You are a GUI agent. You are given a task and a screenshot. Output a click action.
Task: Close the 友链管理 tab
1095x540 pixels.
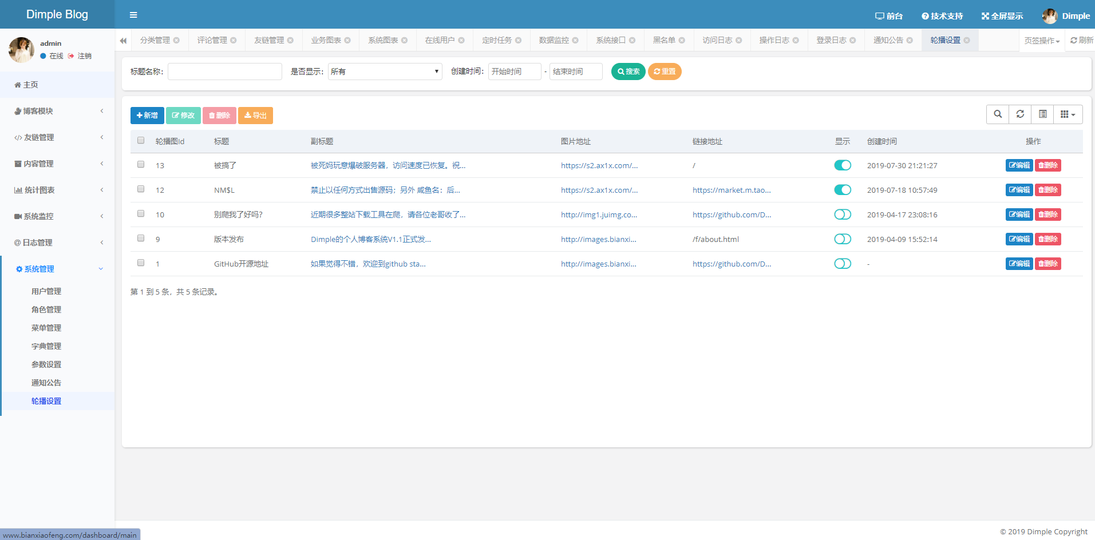tap(290, 40)
